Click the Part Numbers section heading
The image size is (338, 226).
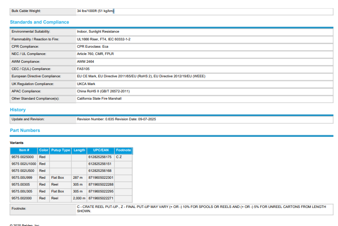tap(25, 131)
